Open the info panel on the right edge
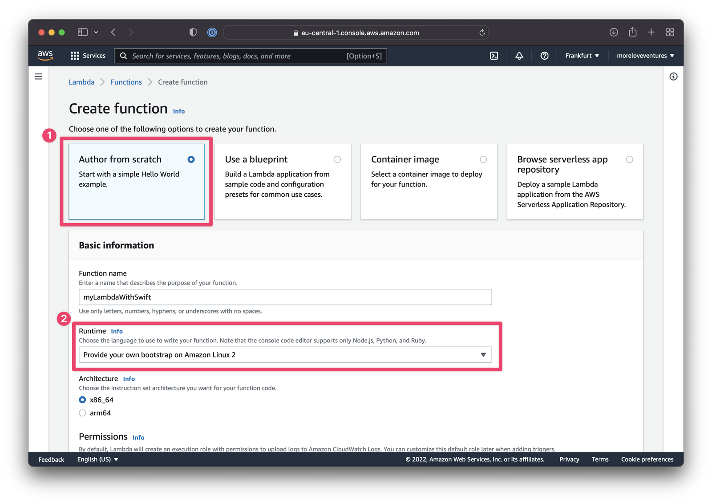Viewport: 712px width, 504px height. (673, 76)
